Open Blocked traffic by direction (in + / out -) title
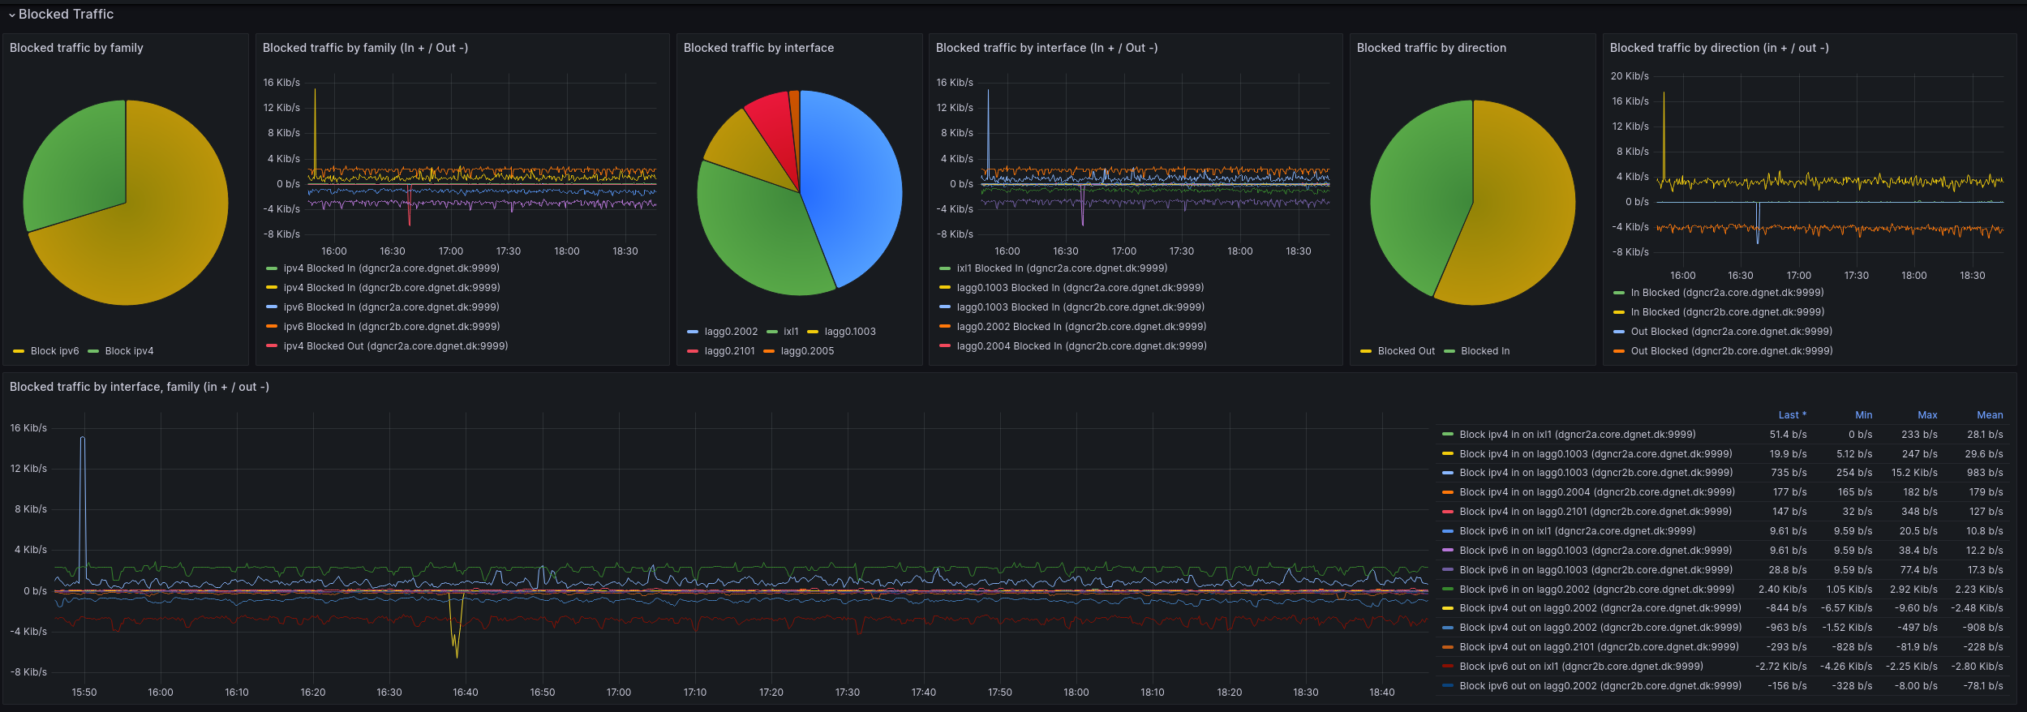 [1719, 48]
